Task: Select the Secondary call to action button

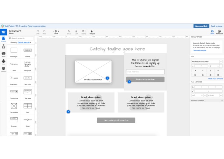Action: tap(116, 120)
